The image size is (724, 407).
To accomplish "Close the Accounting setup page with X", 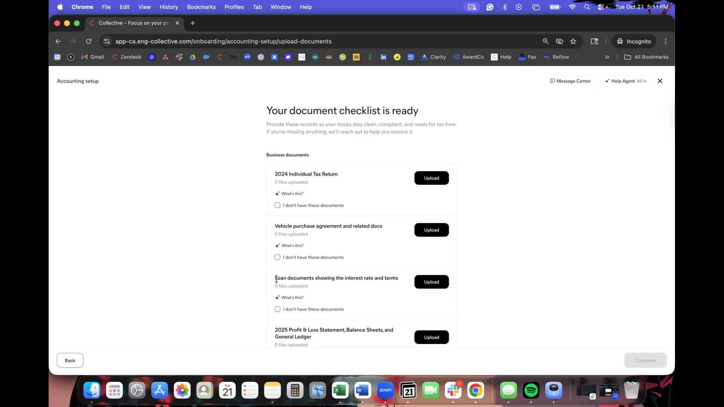I will (x=660, y=81).
